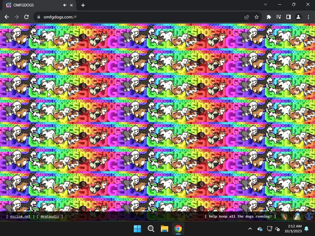
Task: Open the Chrome profile menu
Action: click(x=298, y=17)
